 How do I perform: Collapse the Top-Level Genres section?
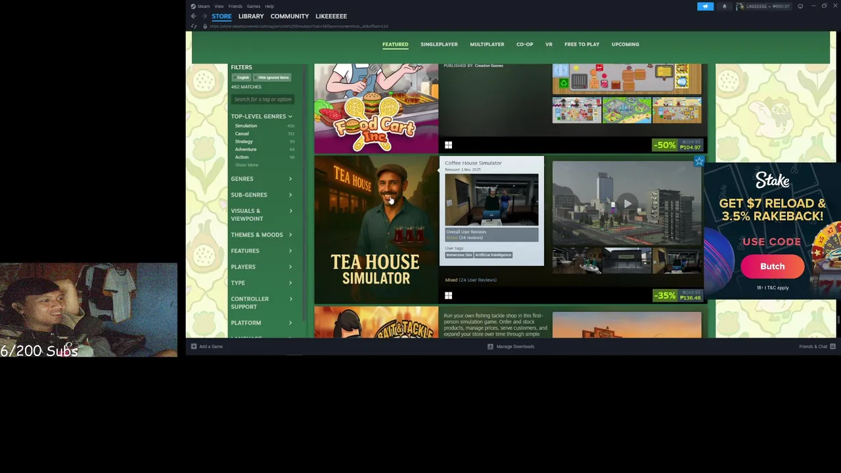tap(261, 116)
